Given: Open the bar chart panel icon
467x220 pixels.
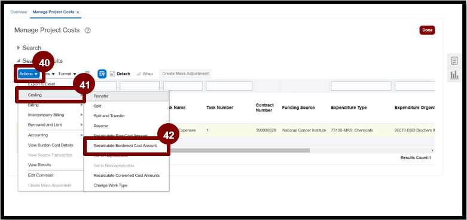Looking at the screenshot, I should tap(454, 75).
